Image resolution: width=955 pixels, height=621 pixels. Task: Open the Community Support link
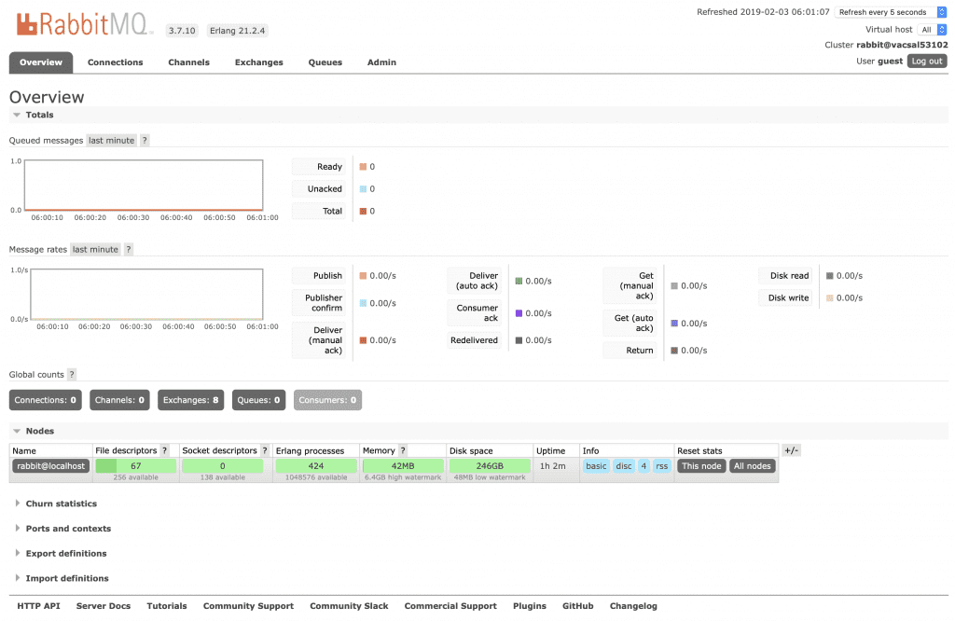click(x=248, y=606)
